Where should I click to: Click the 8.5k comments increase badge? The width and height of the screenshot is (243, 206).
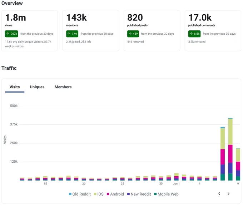[194, 34]
